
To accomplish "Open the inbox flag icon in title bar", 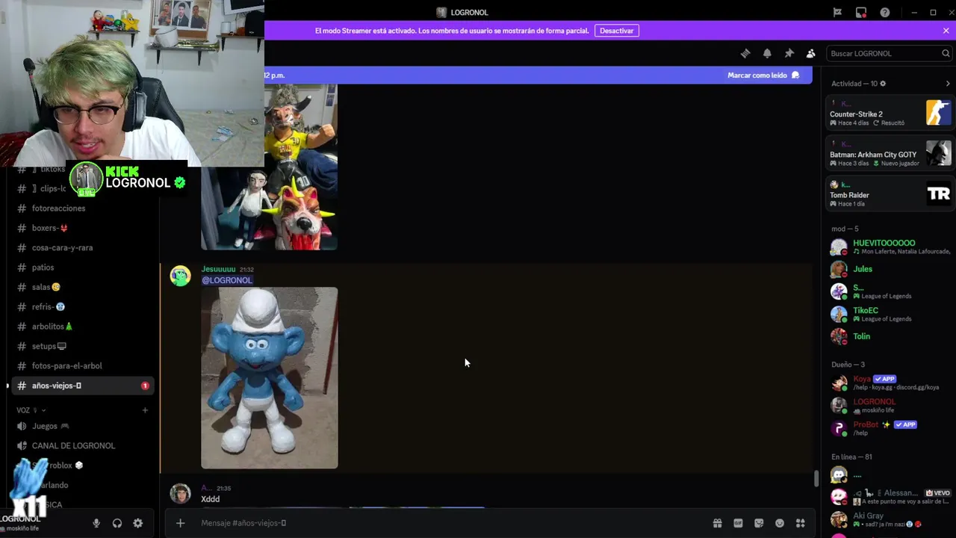I will [837, 12].
